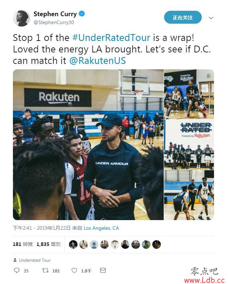Click the reply speech bubble icon
The height and width of the screenshot is (284, 228).
click(x=17, y=271)
